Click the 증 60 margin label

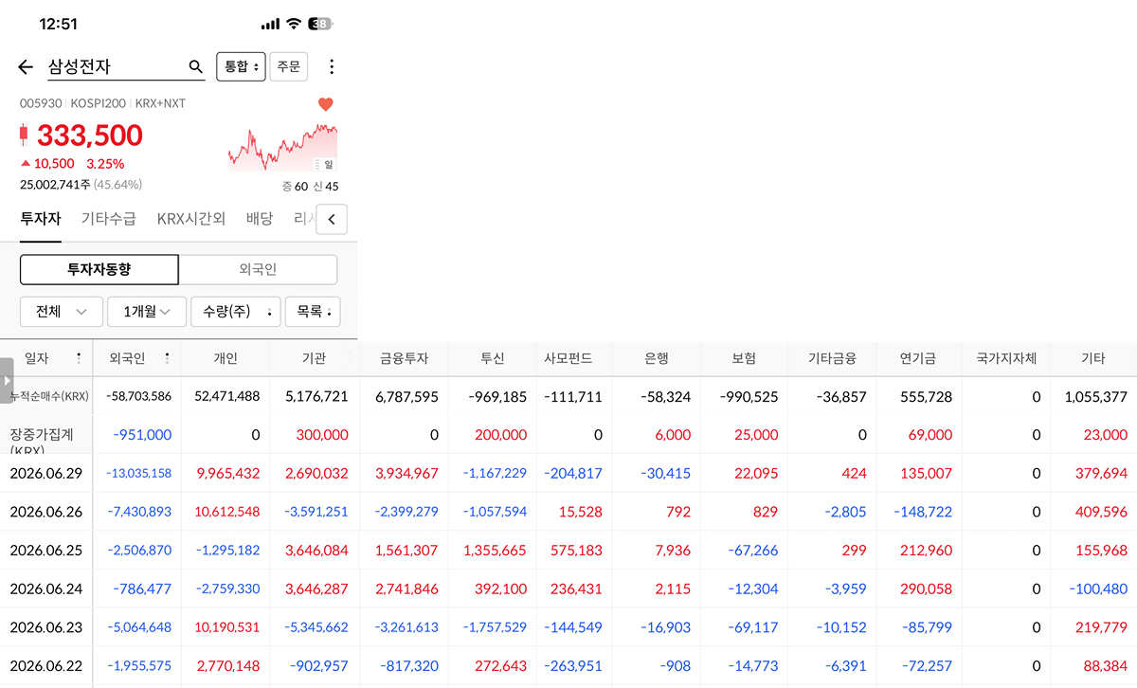295,187
